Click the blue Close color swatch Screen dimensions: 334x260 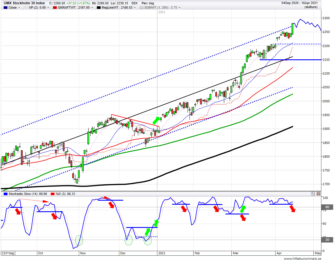[5, 7]
